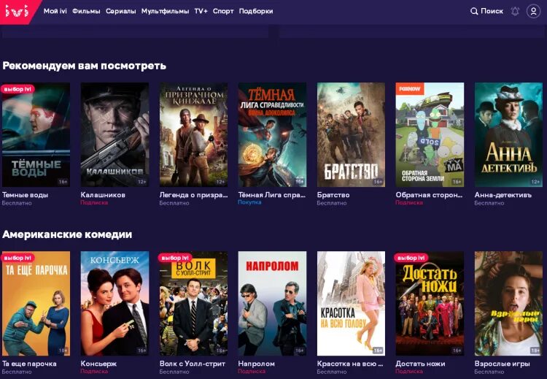Screen dimensions: 547x379
Task: Click the Братство title below its poster
Action: [333, 195]
